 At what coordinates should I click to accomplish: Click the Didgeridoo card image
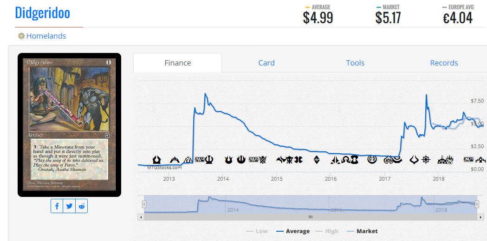click(x=69, y=125)
